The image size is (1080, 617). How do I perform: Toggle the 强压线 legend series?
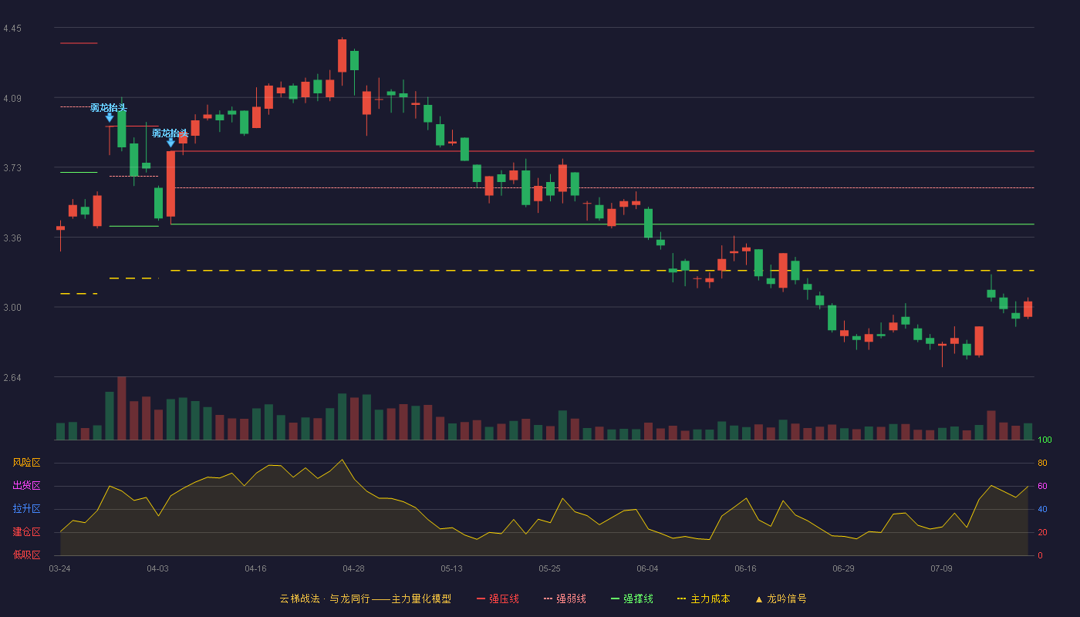pos(498,598)
